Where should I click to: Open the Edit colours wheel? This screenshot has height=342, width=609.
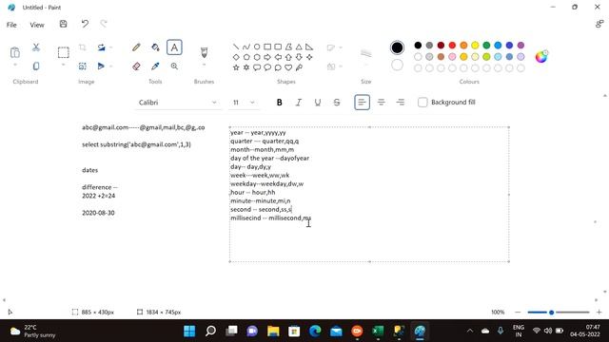pos(541,57)
